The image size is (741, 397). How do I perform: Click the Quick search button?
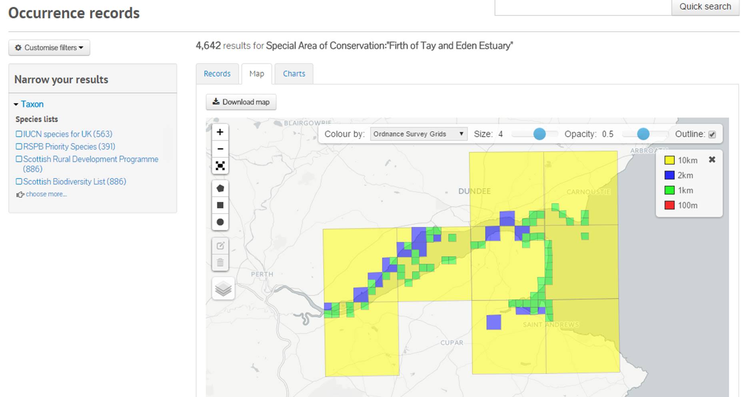705,7
